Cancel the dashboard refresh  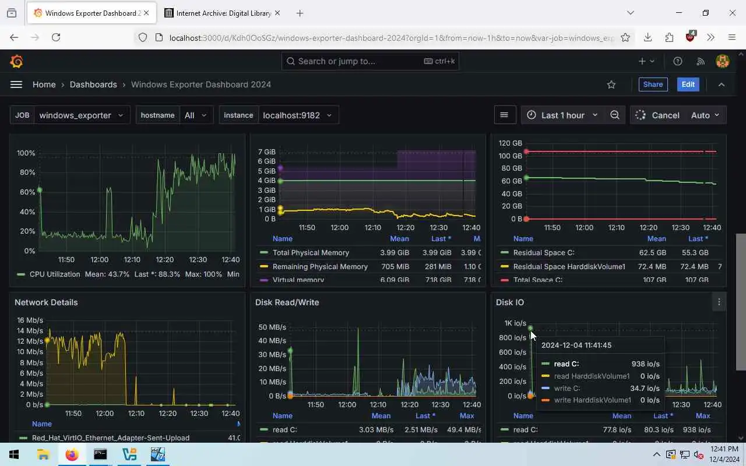point(657,115)
